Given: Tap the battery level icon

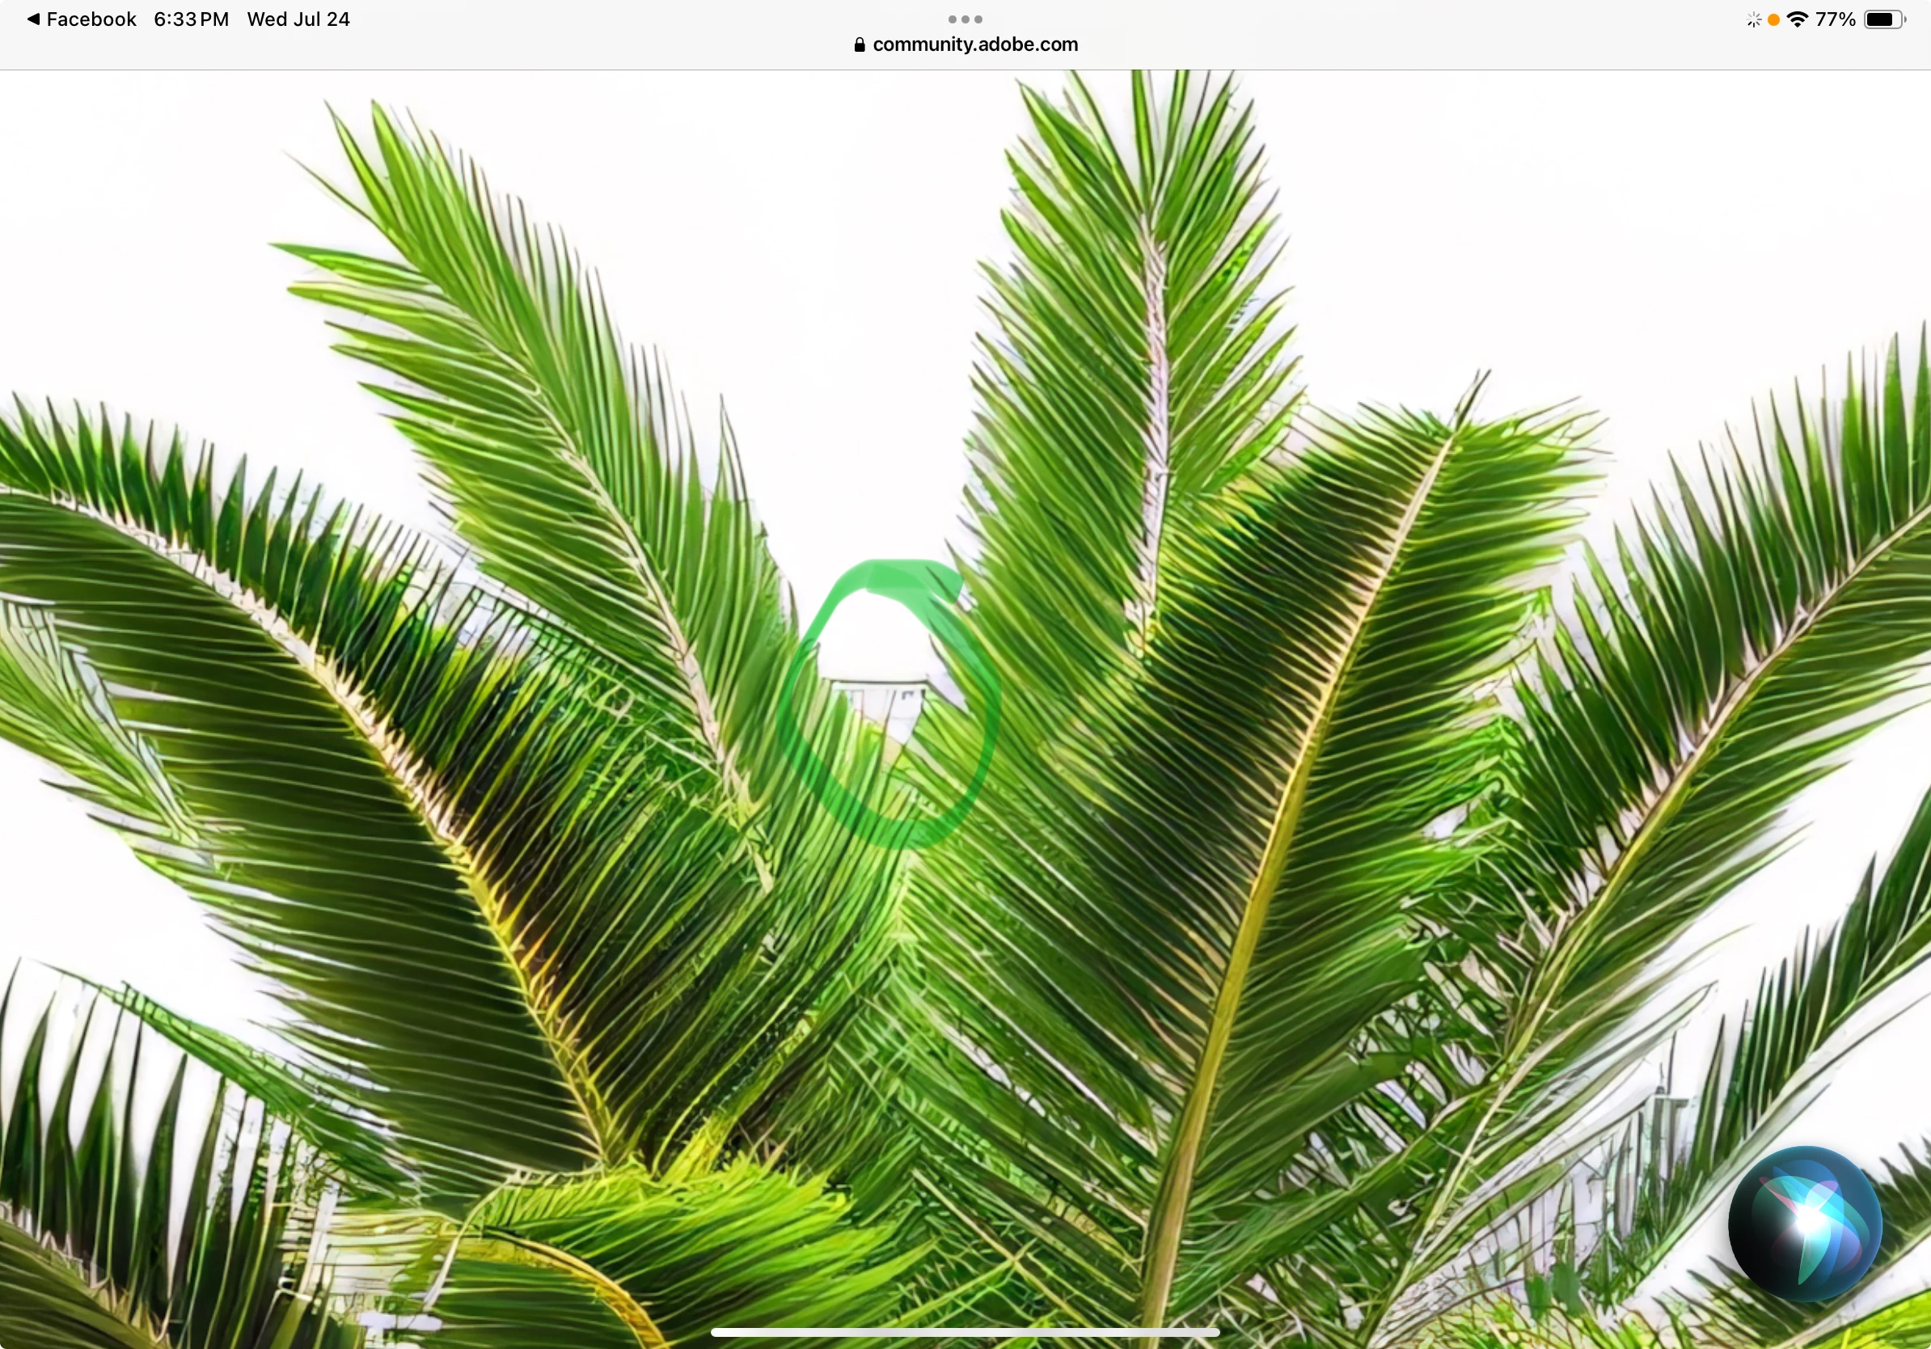Looking at the screenshot, I should coord(1883,19).
